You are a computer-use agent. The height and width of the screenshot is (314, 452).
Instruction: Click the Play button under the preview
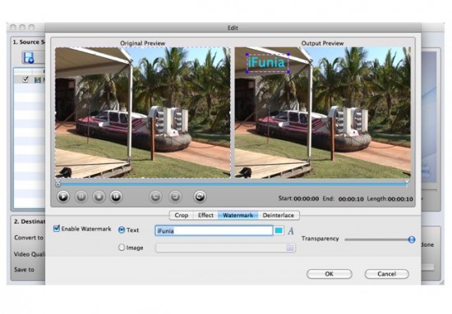[x=63, y=197]
